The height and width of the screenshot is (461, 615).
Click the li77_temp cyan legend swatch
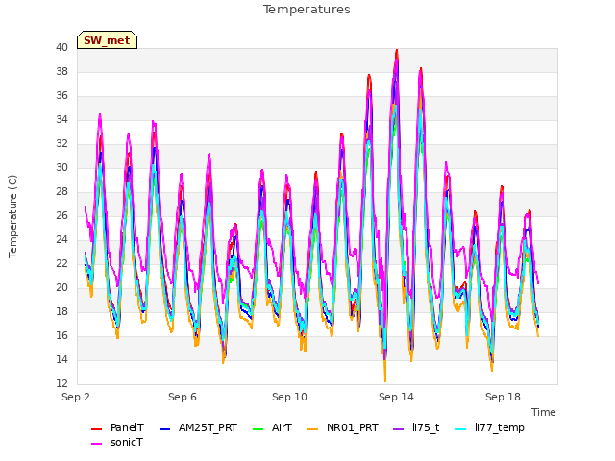pyautogui.click(x=461, y=429)
